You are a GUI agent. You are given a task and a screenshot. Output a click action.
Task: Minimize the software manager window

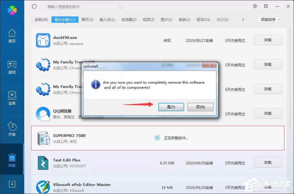277,6
